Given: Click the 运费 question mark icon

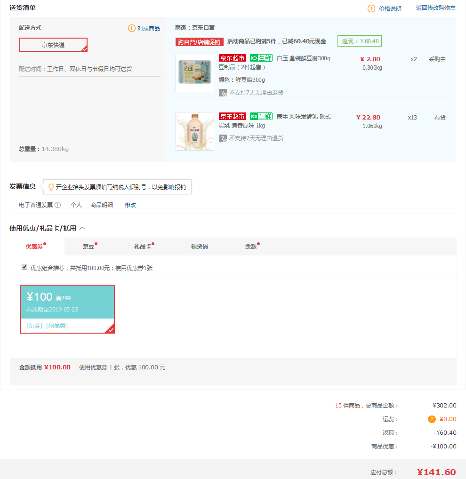Looking at the screenshot, I should [432, 419].
